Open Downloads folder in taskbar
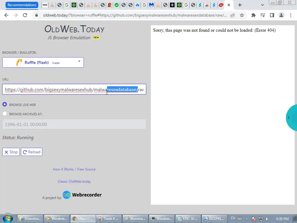This screenshot has height=223, width=297. 30,219
